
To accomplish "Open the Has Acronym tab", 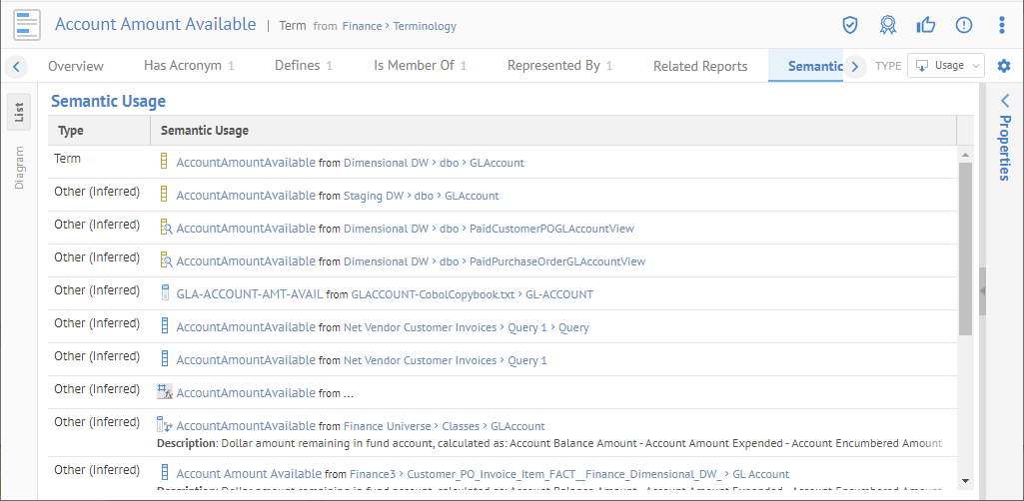I will (x=189, y=66).
